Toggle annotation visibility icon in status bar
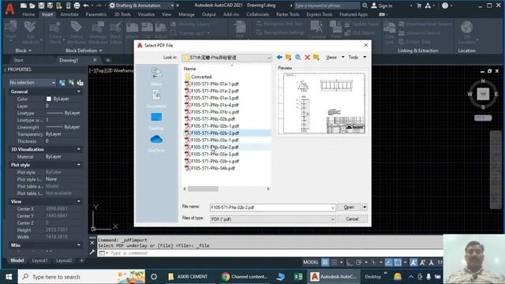 tap(413, 263)
